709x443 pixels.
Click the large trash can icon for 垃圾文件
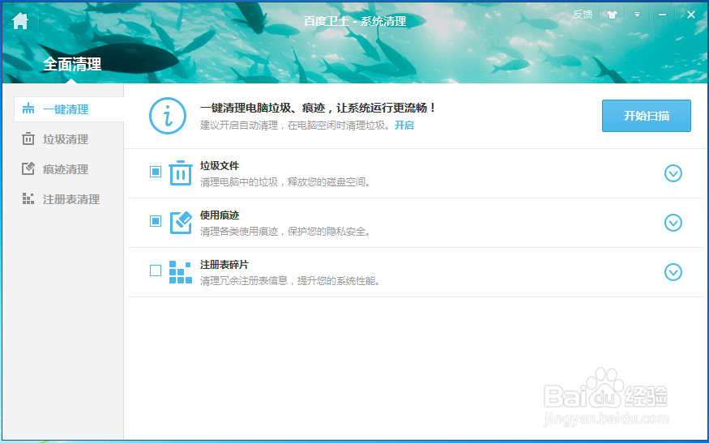click(181, 173)
